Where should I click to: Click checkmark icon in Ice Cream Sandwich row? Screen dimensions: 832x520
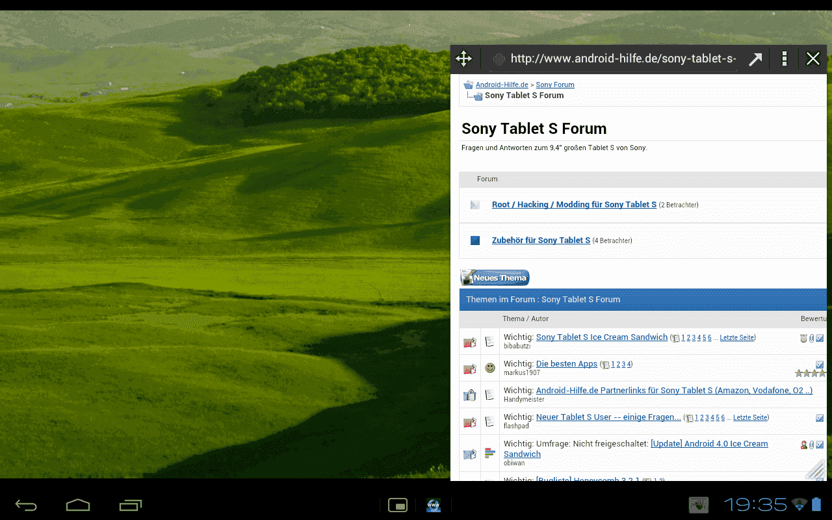[820, 338]
